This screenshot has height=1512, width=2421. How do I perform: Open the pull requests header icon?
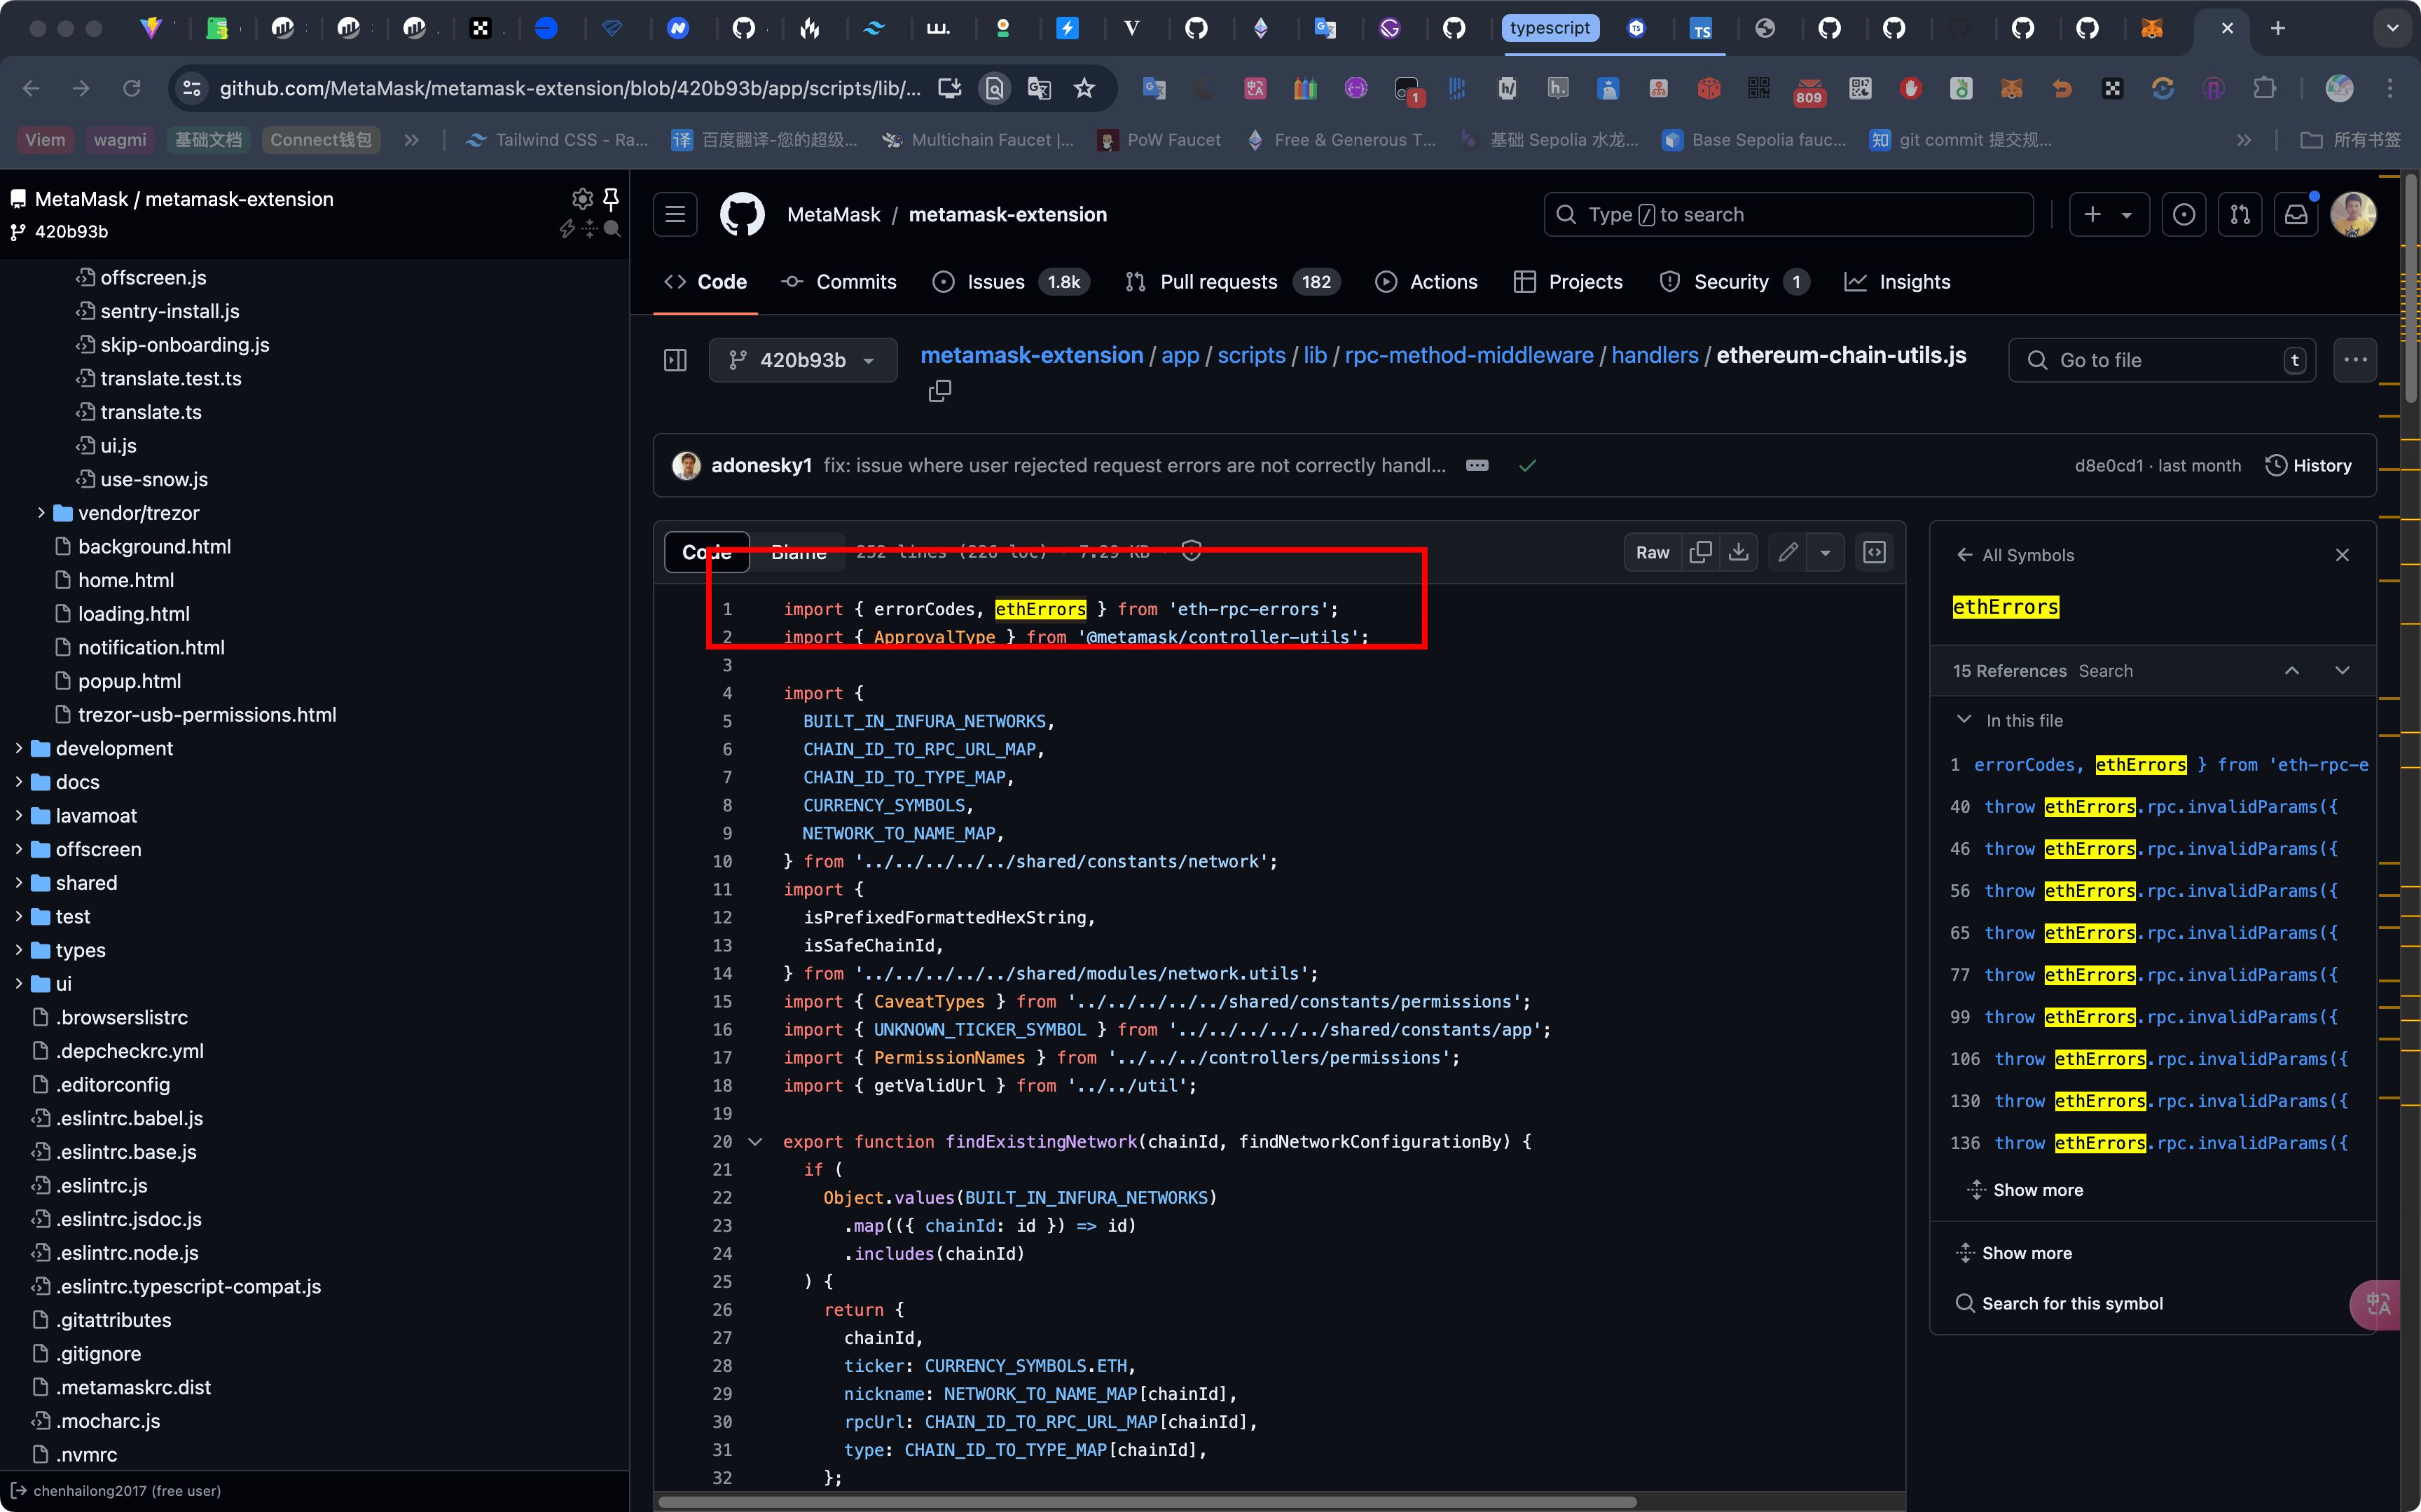(2240, 214)
